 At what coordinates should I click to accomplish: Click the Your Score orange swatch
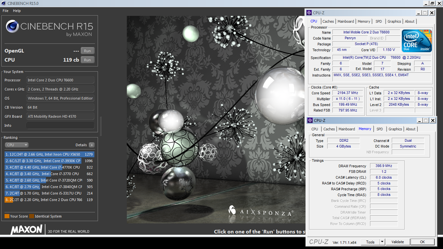(7, 216)
